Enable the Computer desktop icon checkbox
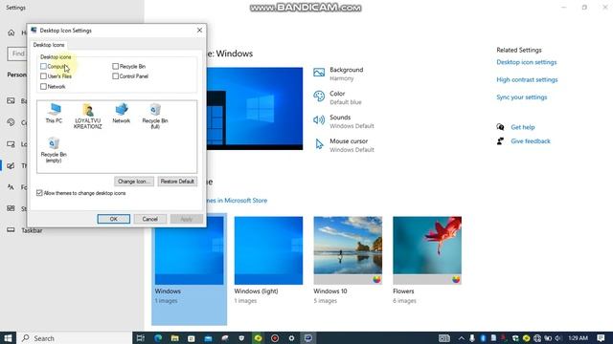The height and width of the screenshot is (344, 613). point(43,66)
